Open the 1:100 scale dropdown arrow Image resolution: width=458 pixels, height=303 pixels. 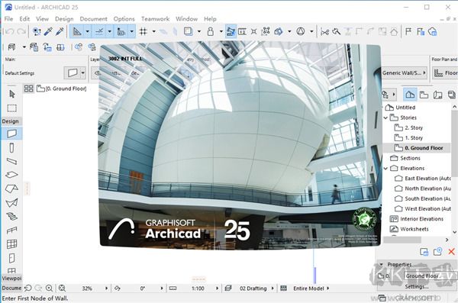coord(217,288)
